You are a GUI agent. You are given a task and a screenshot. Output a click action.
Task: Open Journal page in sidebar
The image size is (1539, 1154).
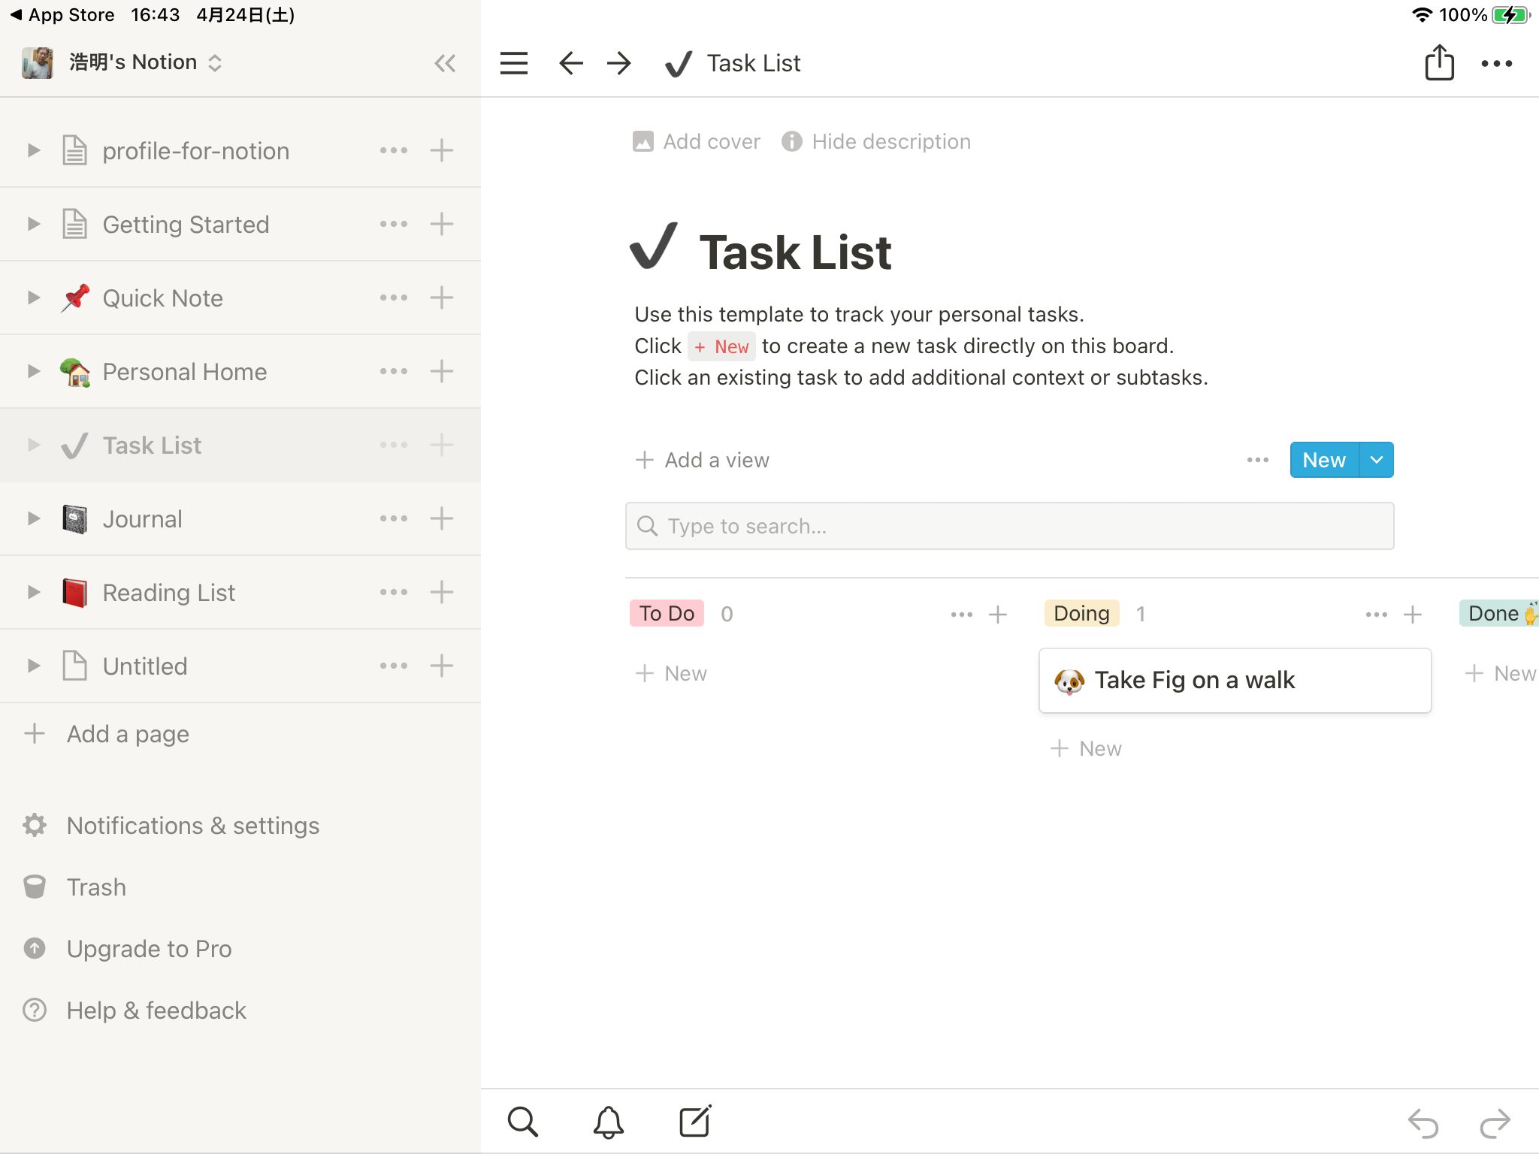pos(143,519)
